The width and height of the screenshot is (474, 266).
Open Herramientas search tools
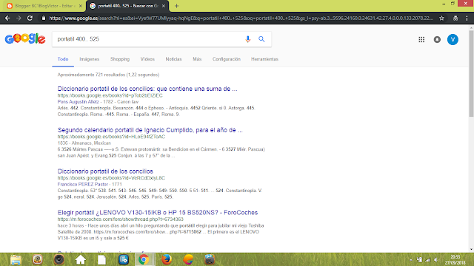[264, 59]
